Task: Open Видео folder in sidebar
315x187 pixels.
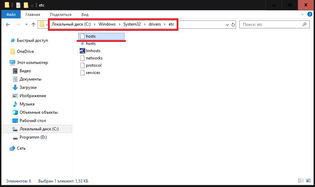Action: coord(25,71)
